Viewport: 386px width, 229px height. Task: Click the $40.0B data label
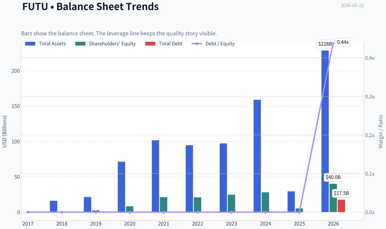point(333,177)
